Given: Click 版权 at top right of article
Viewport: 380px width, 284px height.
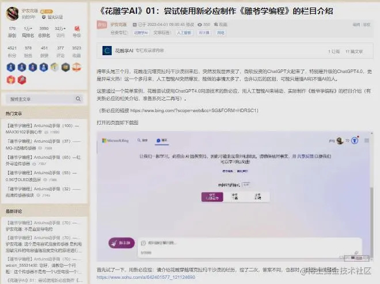Looking at the screenshot, I should (x=367, y=24).
